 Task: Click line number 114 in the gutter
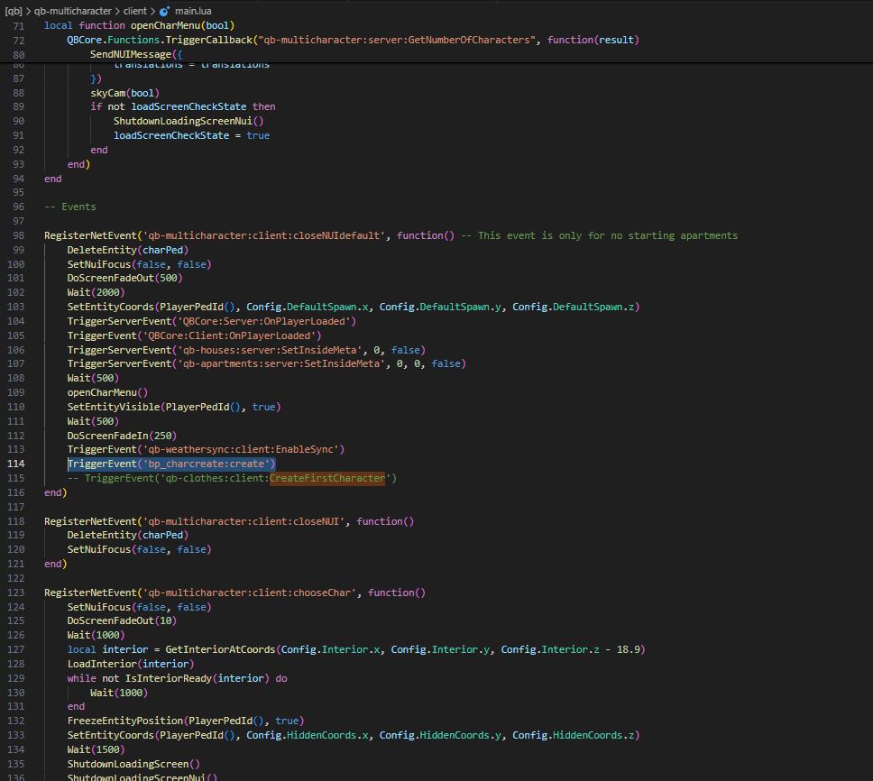point(16,464)
